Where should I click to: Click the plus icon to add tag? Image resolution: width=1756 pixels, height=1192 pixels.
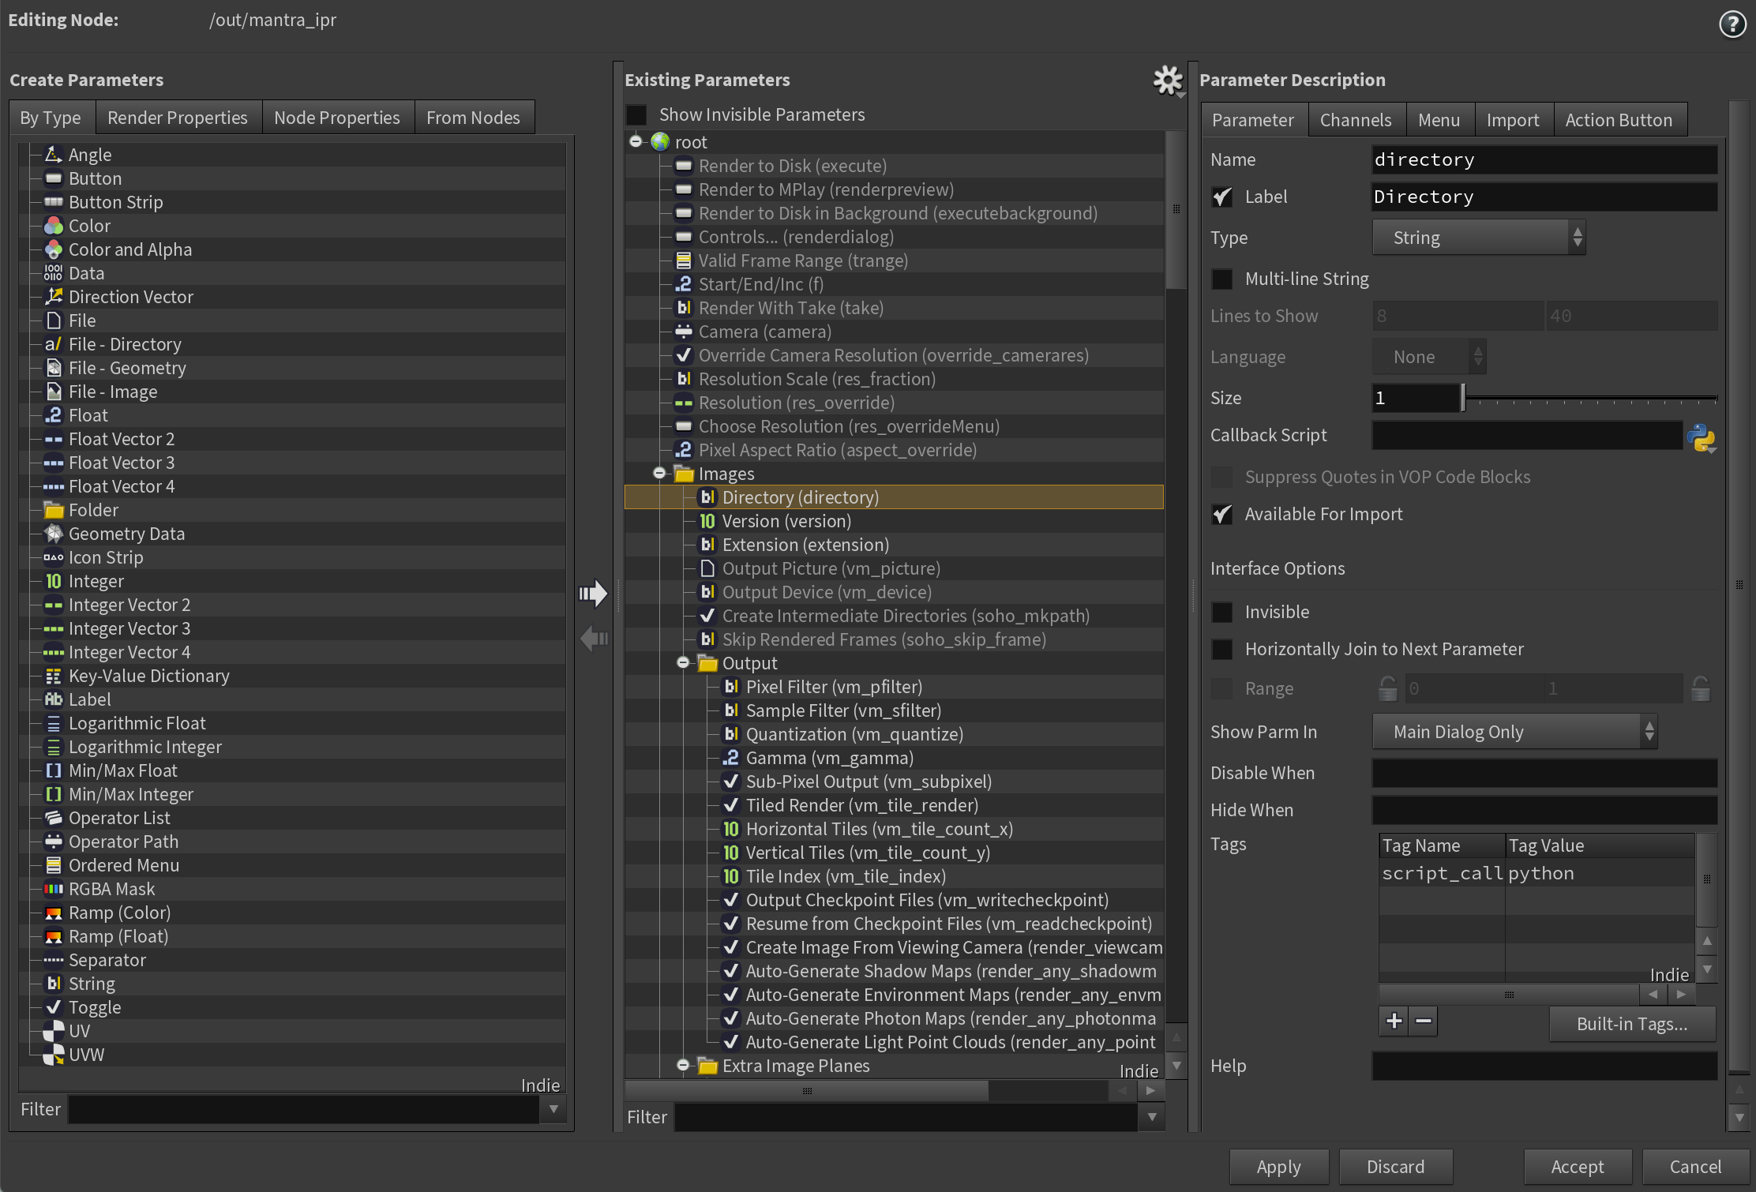tap(1394, 1021)
